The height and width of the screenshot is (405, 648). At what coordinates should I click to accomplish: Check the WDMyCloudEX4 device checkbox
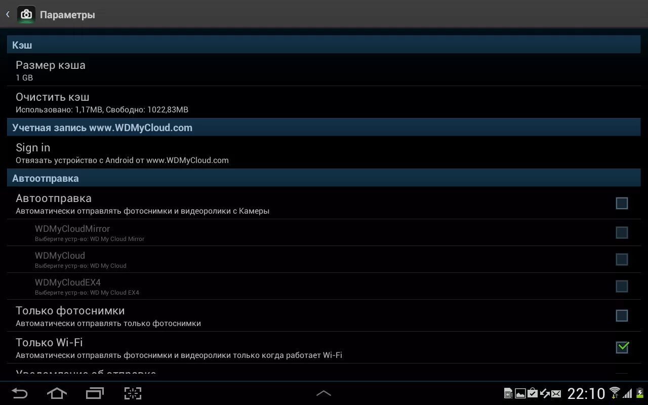coord(622,286)
